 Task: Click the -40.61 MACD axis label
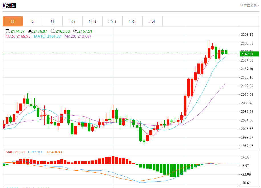click(x=246, y=183)
